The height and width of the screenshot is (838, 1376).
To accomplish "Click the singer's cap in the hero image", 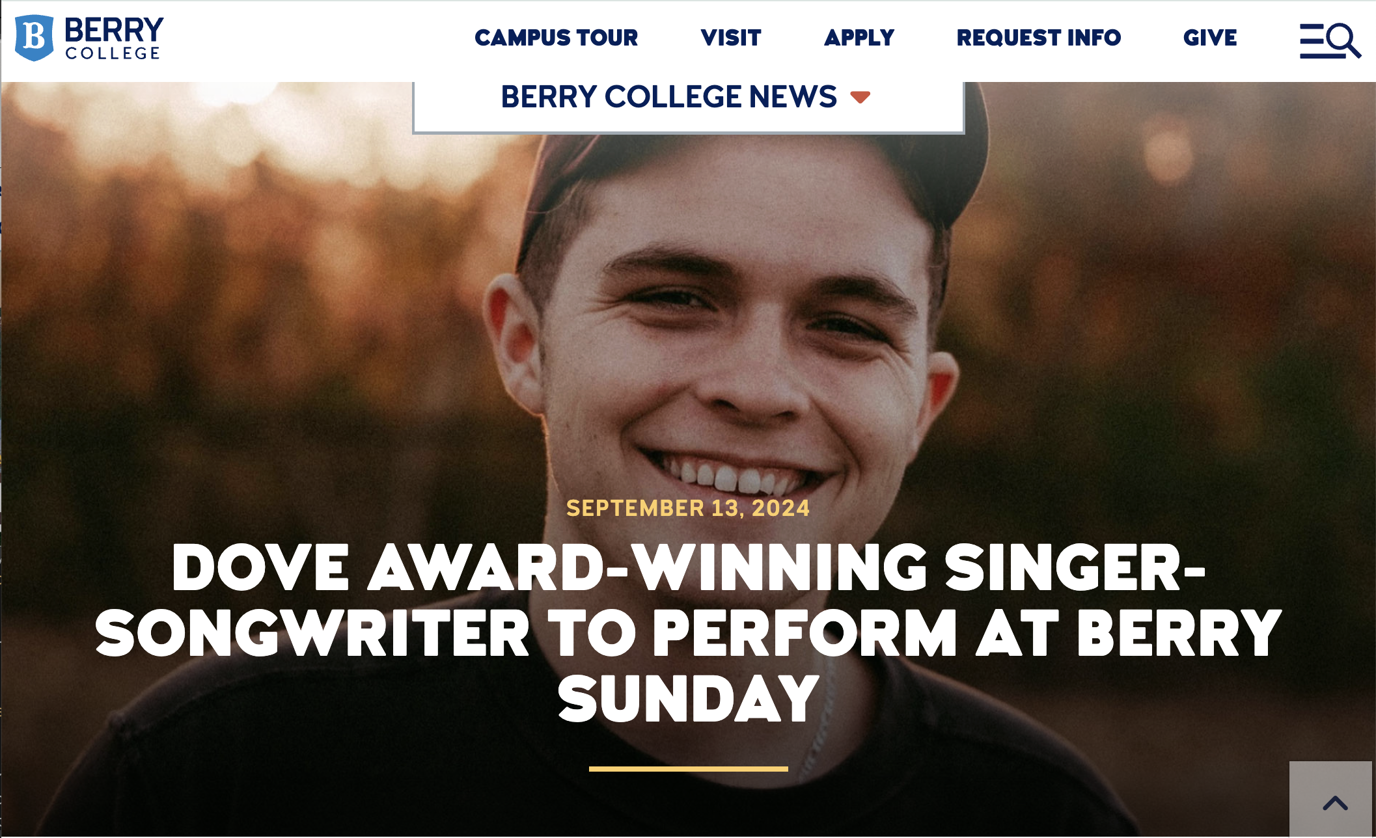I will (749, 169).
